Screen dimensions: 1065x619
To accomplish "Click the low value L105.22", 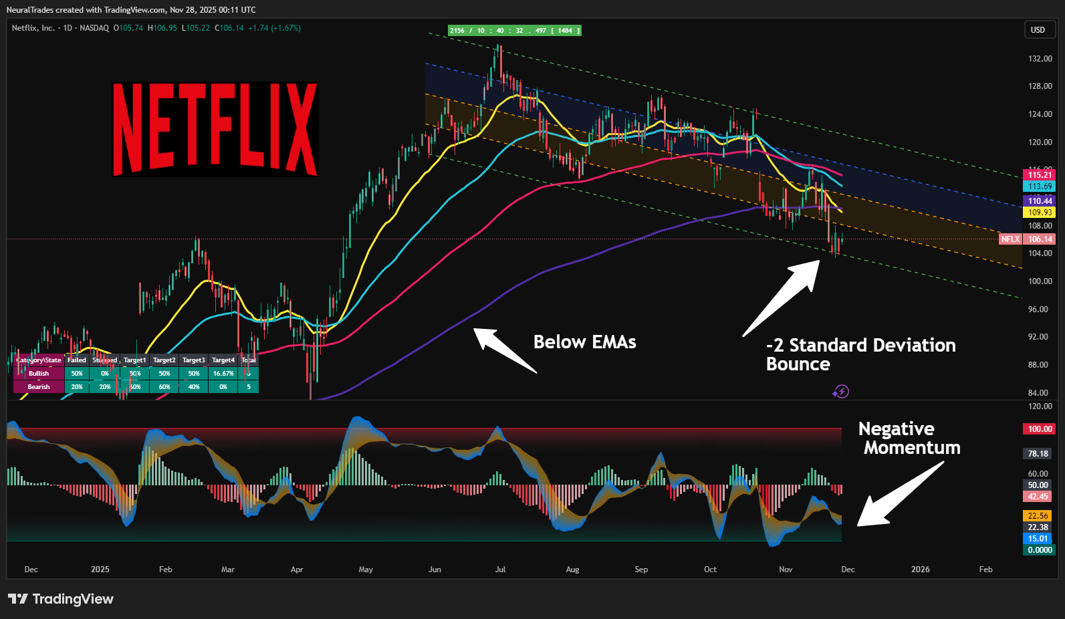I will click(x=196, y=28).
